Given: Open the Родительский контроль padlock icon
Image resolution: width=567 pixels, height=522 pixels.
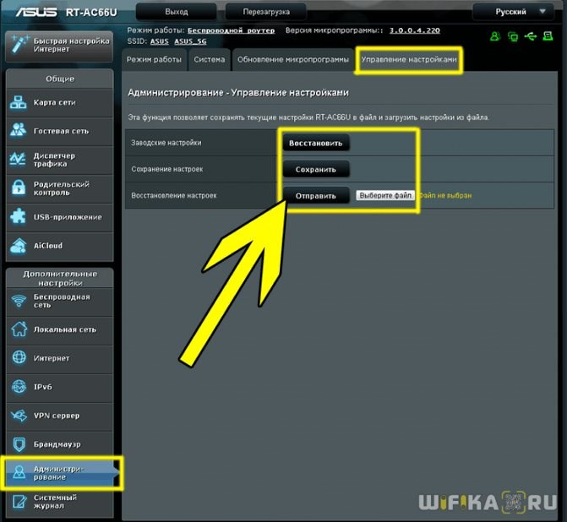Looking at the screenshot, I should point(18,188).
